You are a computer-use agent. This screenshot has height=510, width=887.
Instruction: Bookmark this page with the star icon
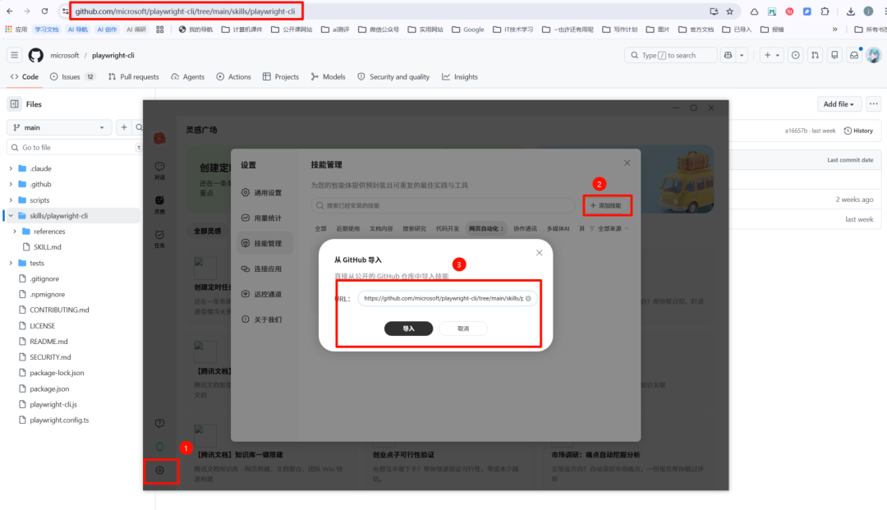pos(730,11)
